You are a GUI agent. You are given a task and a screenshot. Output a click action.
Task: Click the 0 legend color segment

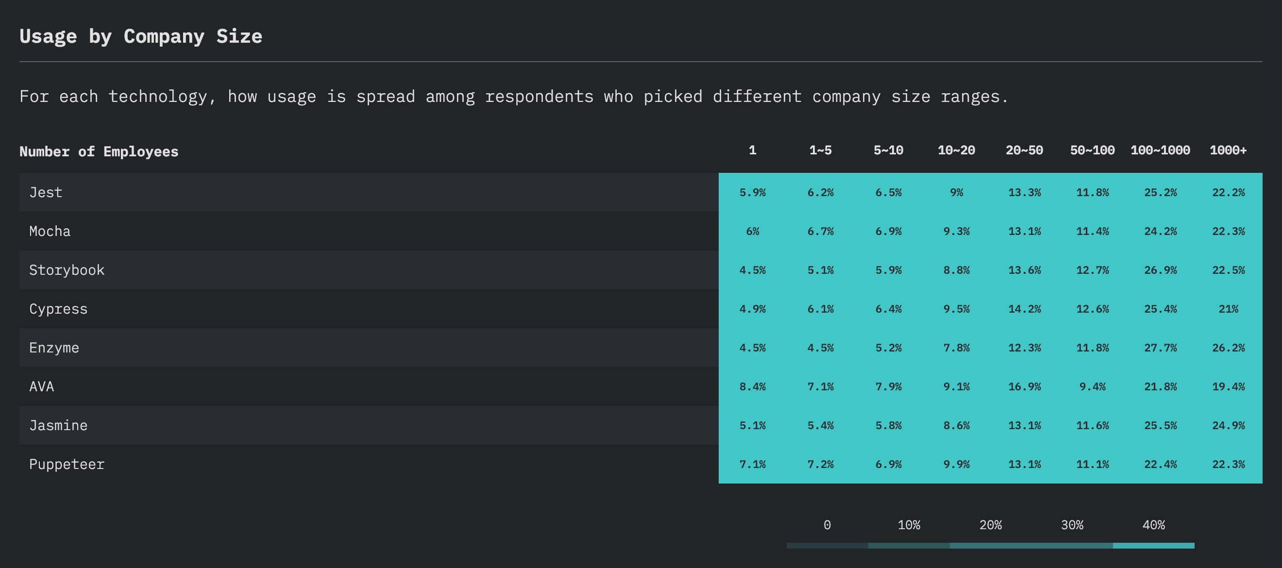pos(827,546)
